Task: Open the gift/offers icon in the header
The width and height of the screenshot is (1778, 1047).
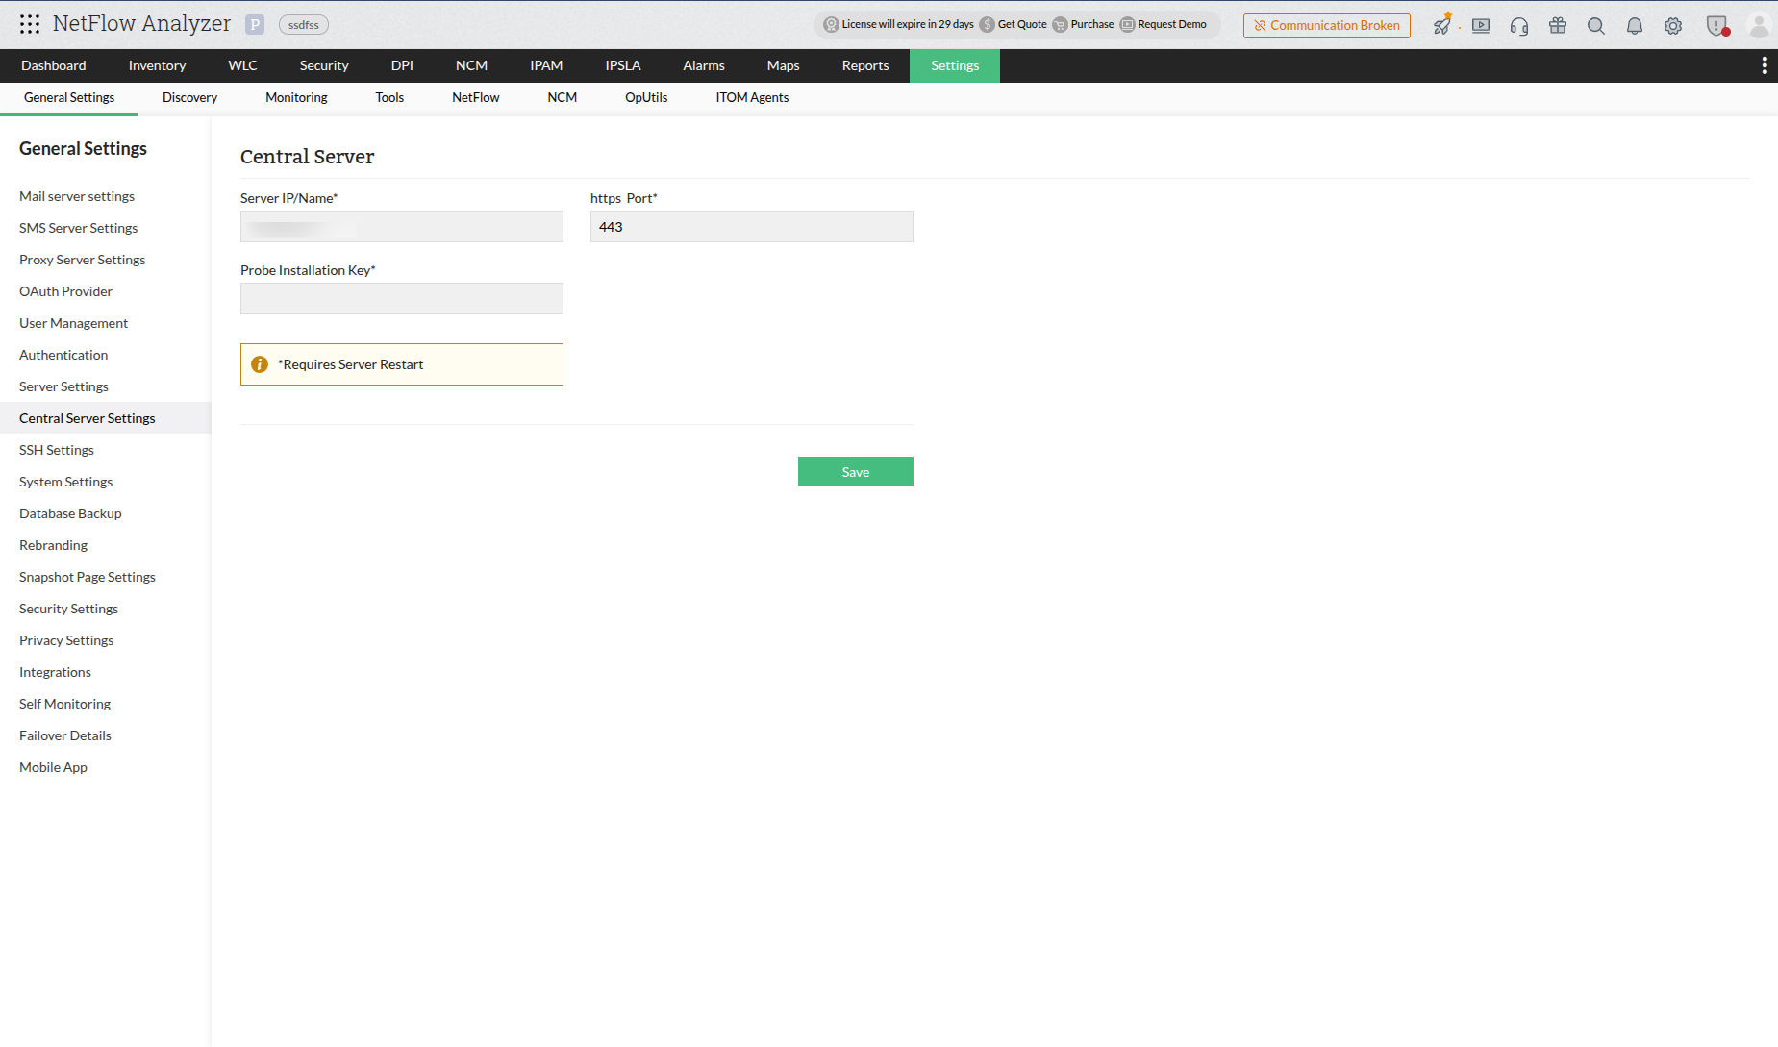Action: pos(1557,25)
